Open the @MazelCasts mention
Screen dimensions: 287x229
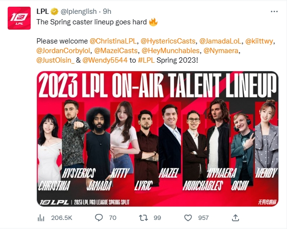point(115,51)
